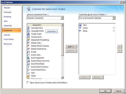
Task: Click the Reset button
Action: click(84, 77)
